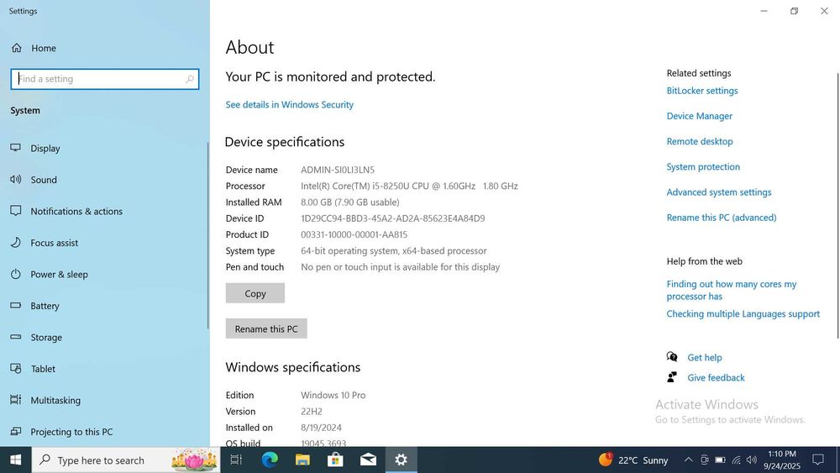The height and width of the screenshot is (473, 840).
Task: Click the Sound speaker icon in sidebar
Action: pyautogui.click(x=15, y=180)
